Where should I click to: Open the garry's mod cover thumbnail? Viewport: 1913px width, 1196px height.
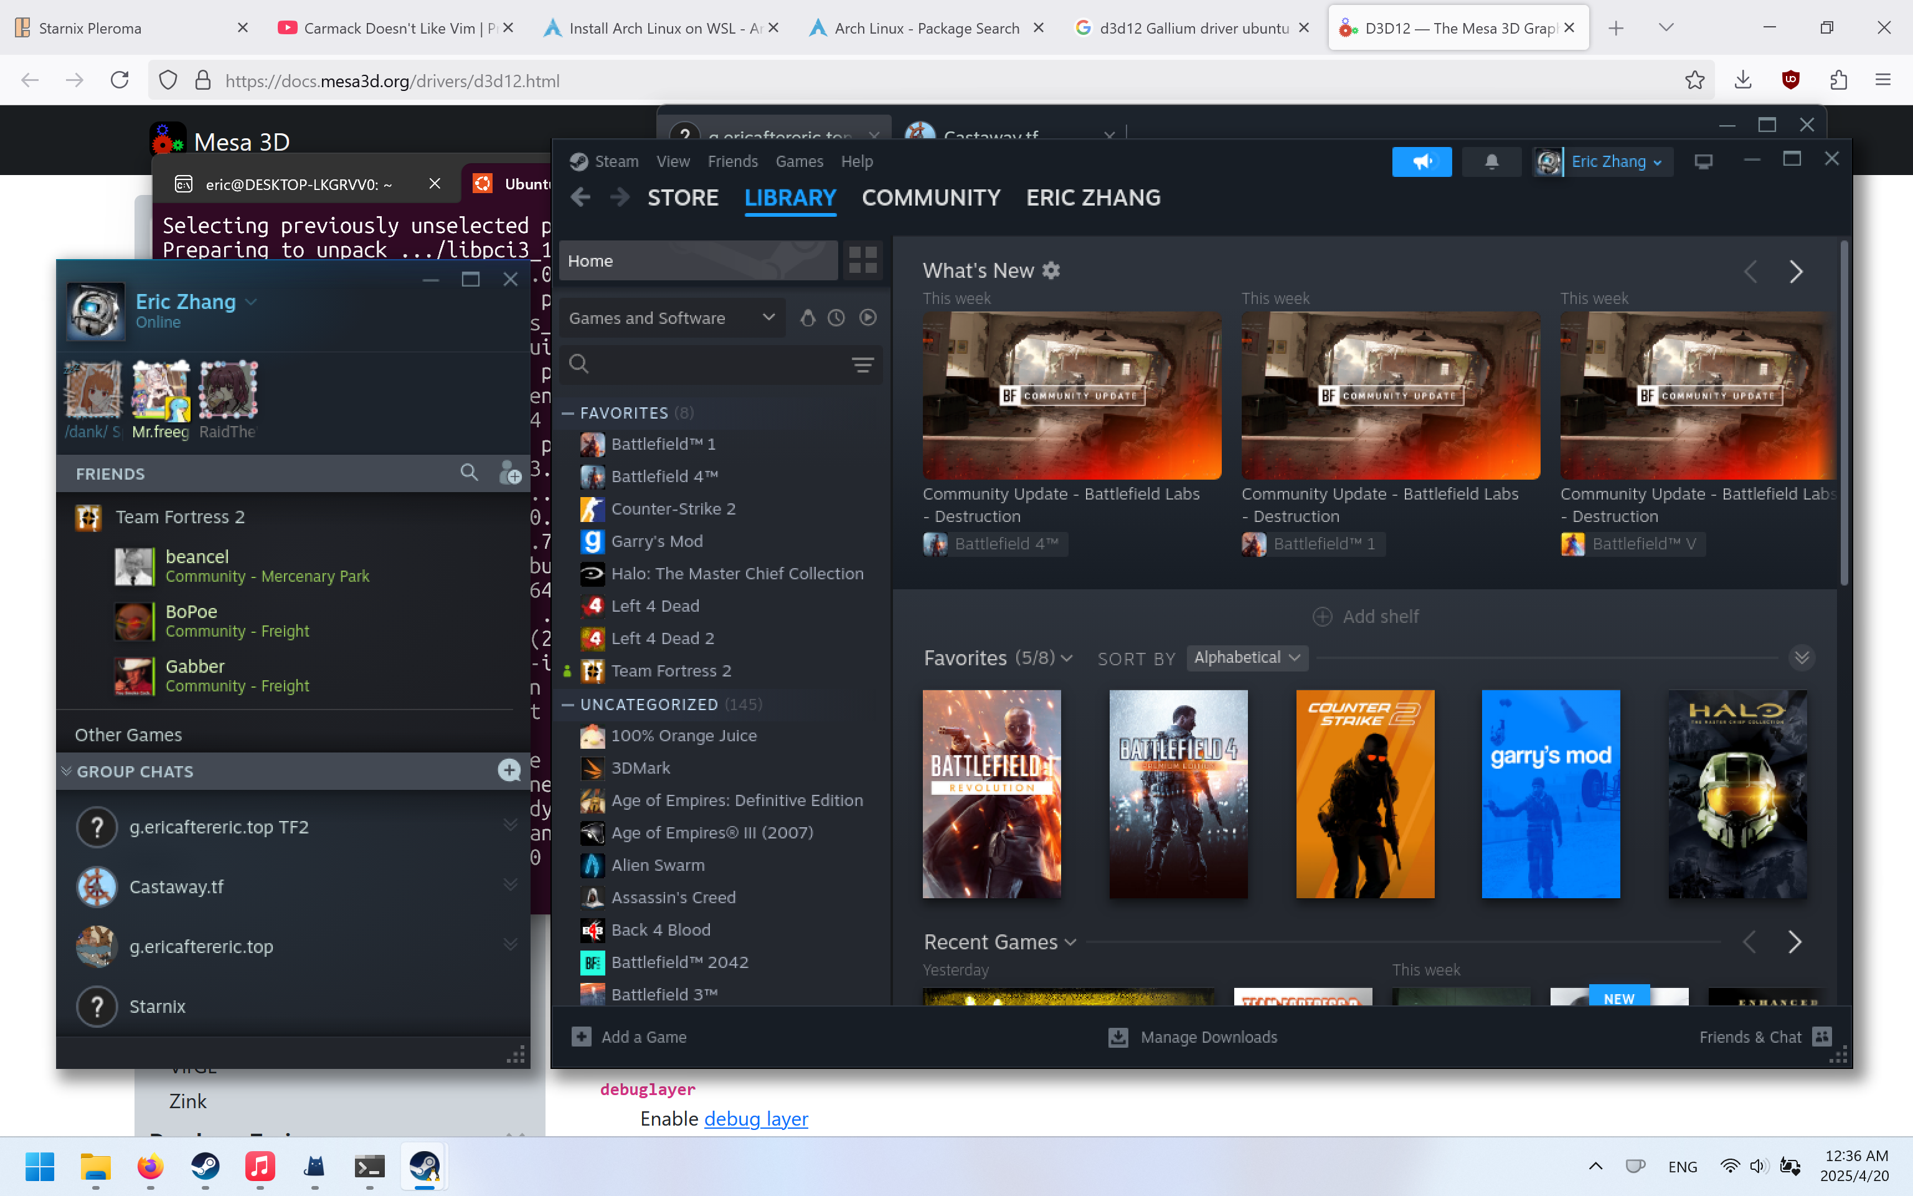click(1551, 794)
